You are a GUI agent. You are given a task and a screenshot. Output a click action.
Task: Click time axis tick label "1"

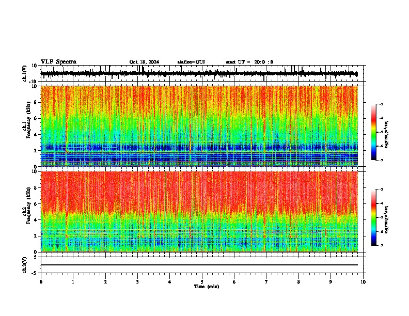click(73, 282)
